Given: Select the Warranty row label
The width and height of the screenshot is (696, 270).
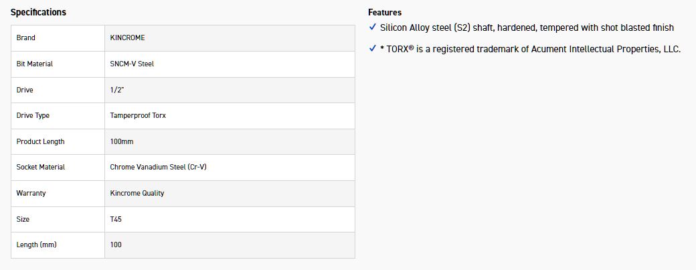Looking at the screenshot, I should coord(31,194).
